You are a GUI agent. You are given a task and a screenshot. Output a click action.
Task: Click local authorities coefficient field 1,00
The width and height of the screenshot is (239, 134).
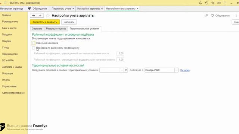[120, 53]
